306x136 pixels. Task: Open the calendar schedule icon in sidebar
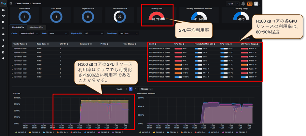[x=3, y=52]
